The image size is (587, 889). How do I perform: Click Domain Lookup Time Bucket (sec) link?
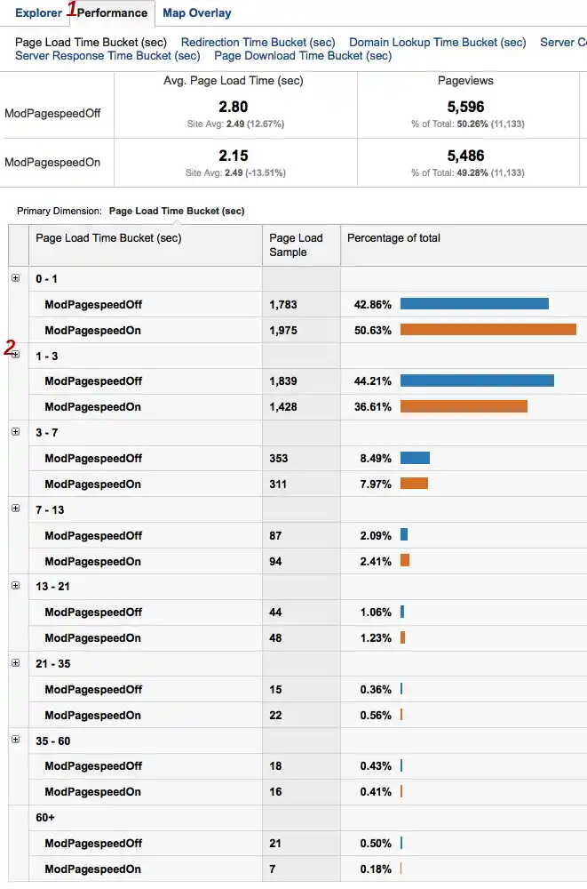(435, 42)
